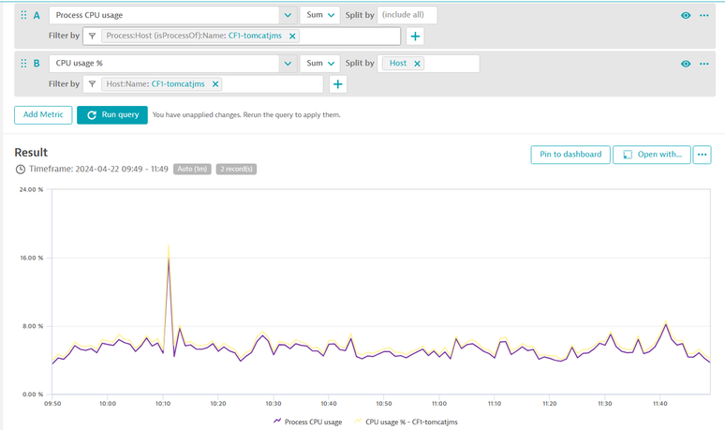Open more options menu for metric B

coord(704,64)
